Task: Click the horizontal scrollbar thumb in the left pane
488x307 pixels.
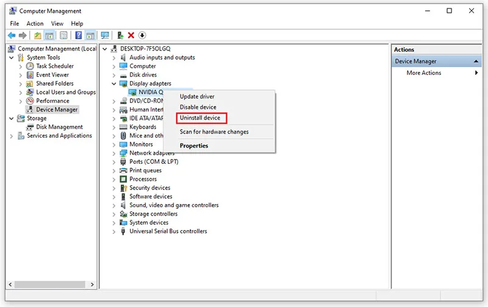Action: 50,284
